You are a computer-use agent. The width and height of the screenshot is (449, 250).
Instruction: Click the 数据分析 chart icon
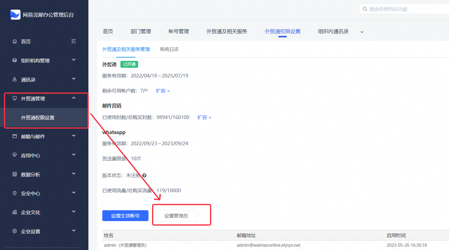pyautogui.click(x=14, y=174)
